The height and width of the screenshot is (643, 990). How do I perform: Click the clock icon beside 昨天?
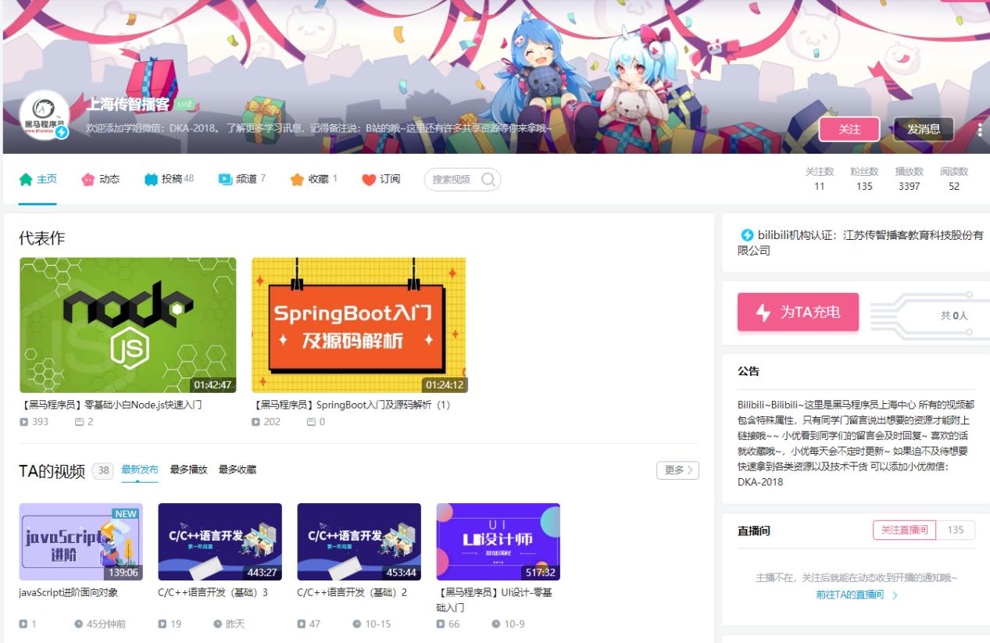(x=218, y=623)
